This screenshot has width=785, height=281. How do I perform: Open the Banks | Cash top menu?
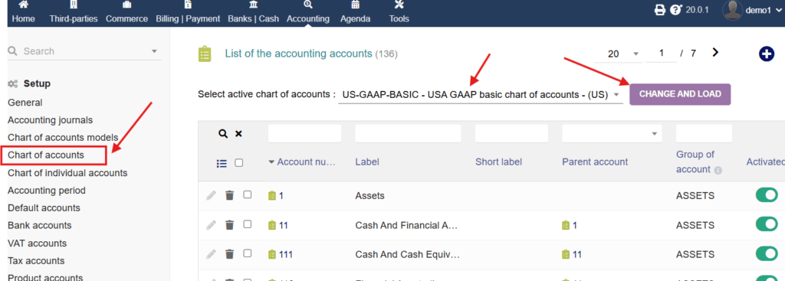253,13
